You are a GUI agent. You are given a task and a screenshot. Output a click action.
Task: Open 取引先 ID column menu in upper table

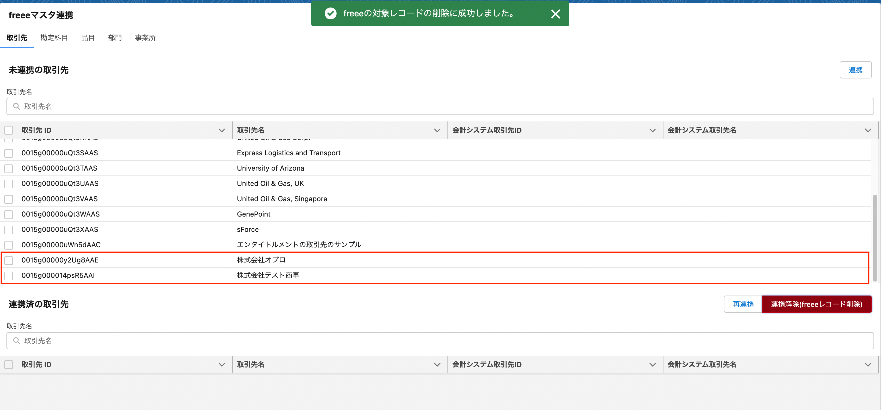click(222, 130)
